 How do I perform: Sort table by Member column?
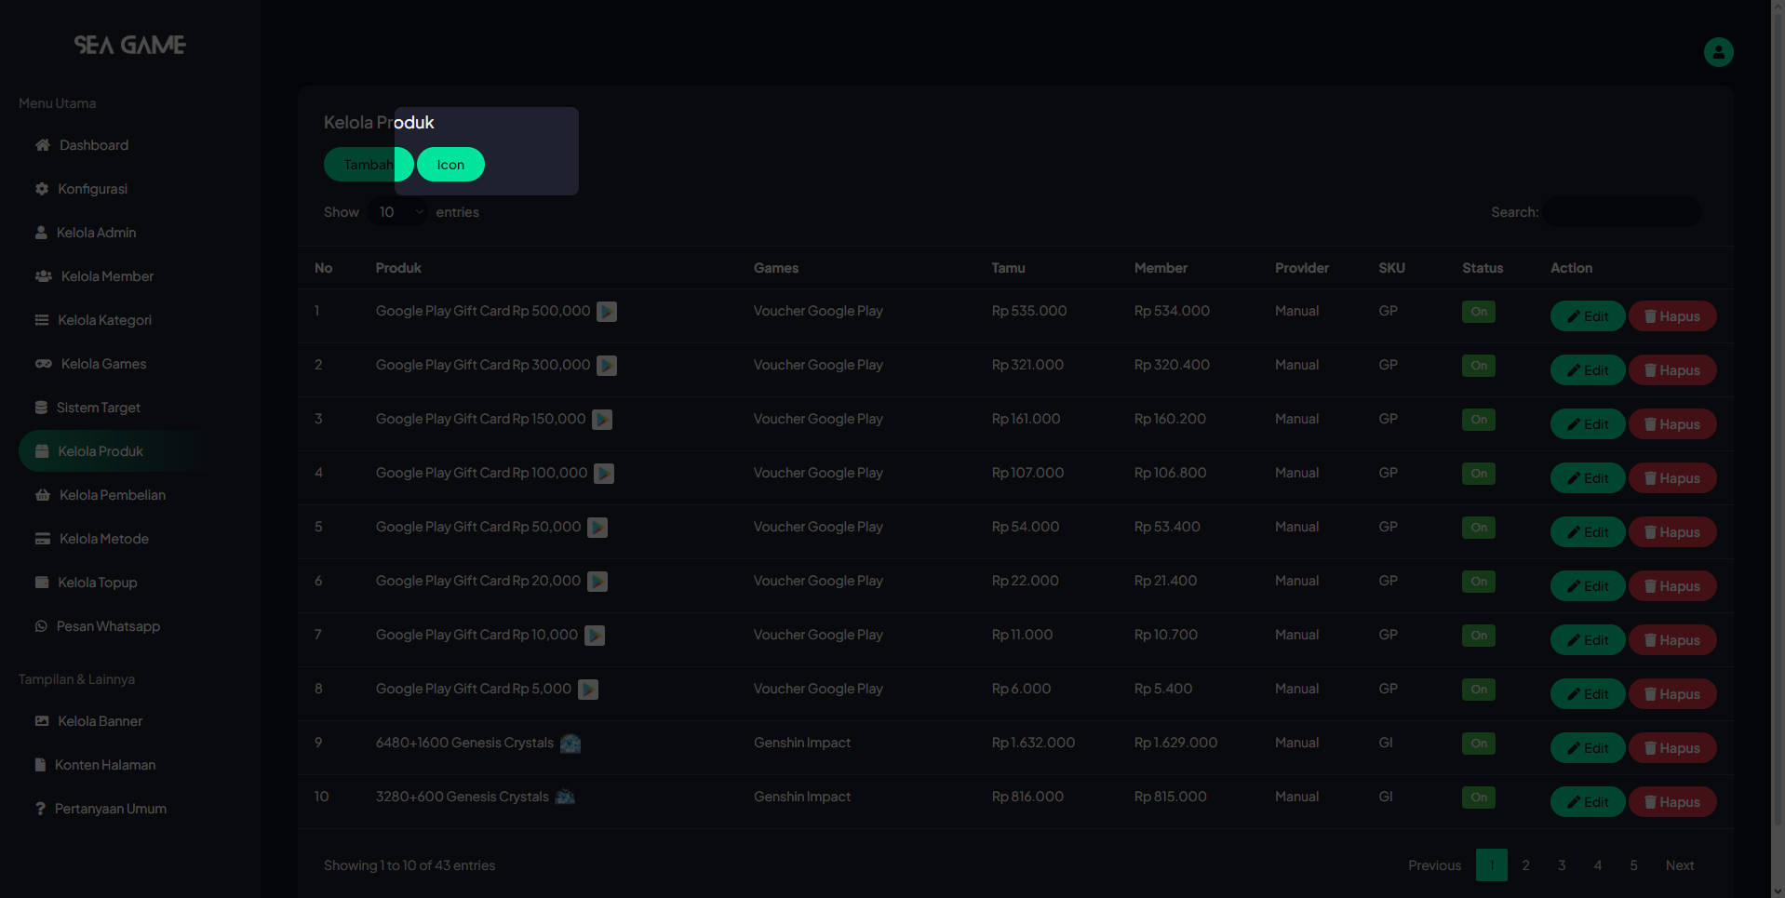tap(1161, 268)
